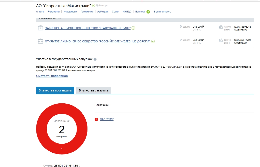Go to Госзакупки section
The image size is (260, 167).
87,12
